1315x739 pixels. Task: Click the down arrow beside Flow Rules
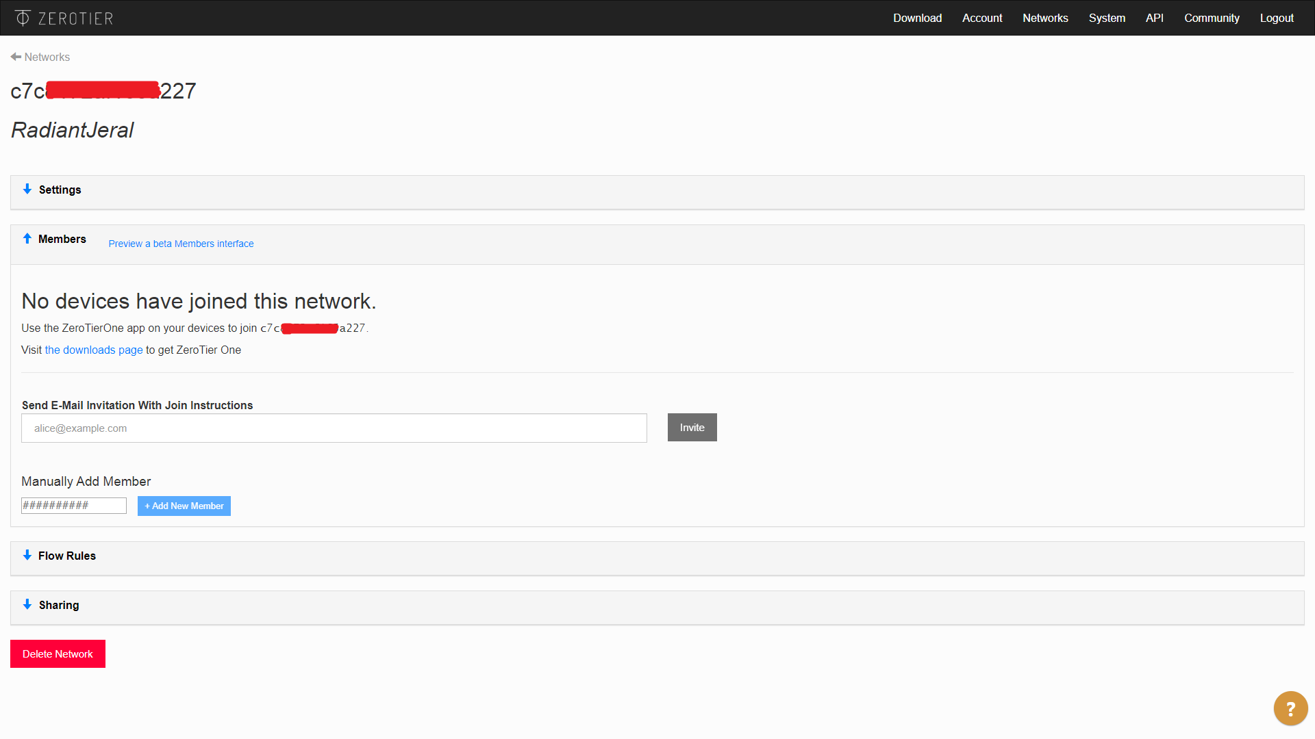tap(27, 555)
